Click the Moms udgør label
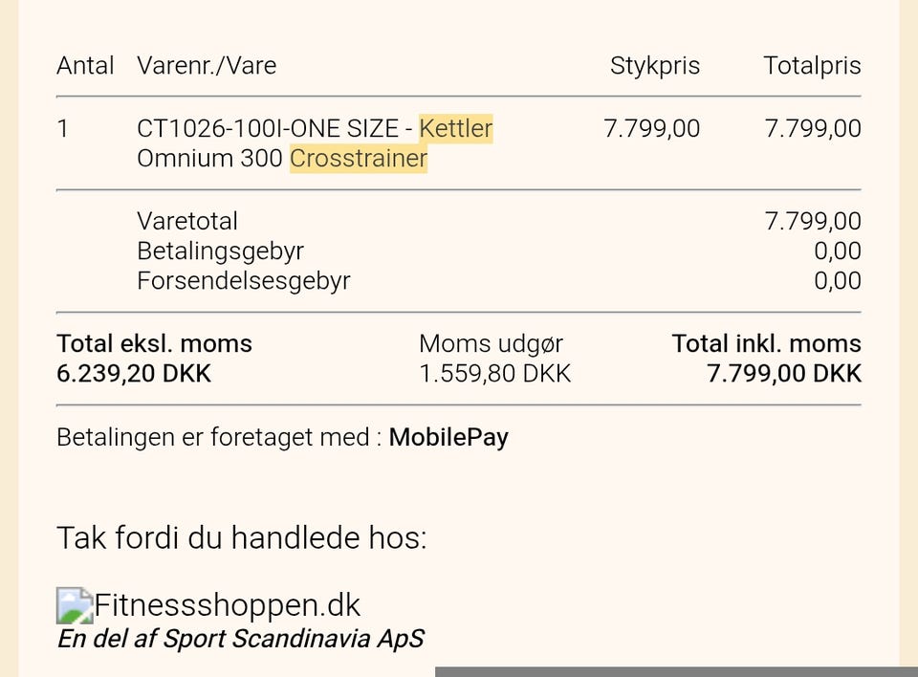 [x=492, y=344]
